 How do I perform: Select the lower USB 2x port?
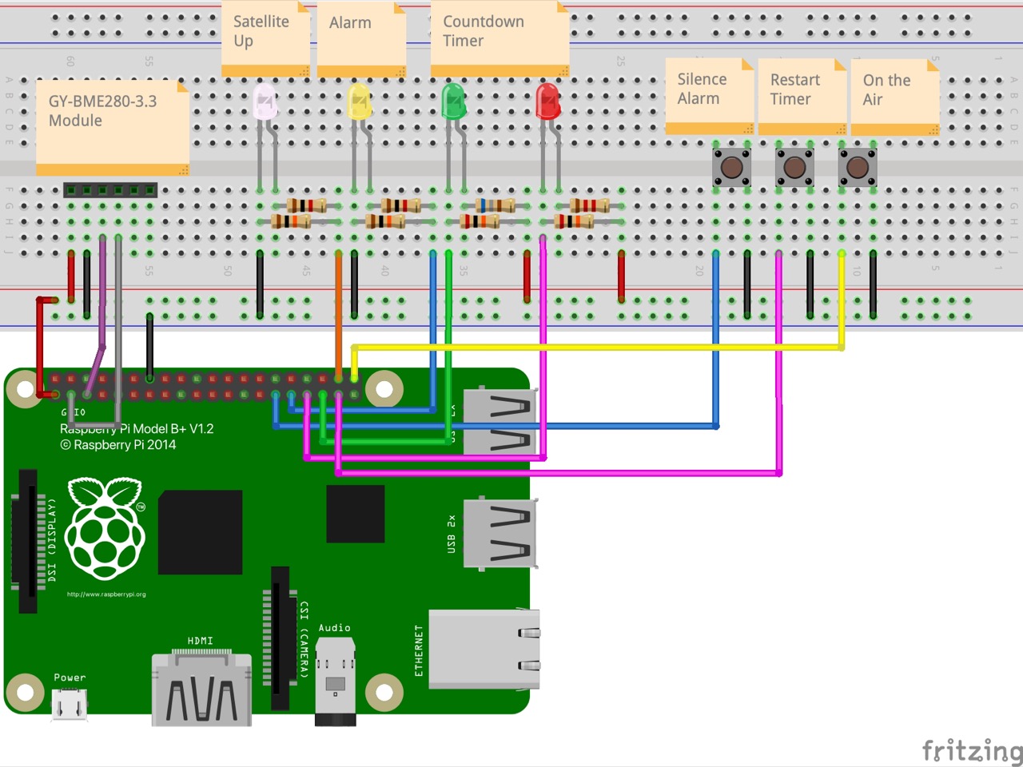pyautogui.click(x=499, y=534)
